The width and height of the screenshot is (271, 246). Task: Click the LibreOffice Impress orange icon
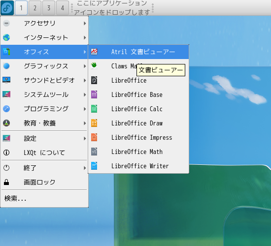pyautogui.click(x=94, y=137)
